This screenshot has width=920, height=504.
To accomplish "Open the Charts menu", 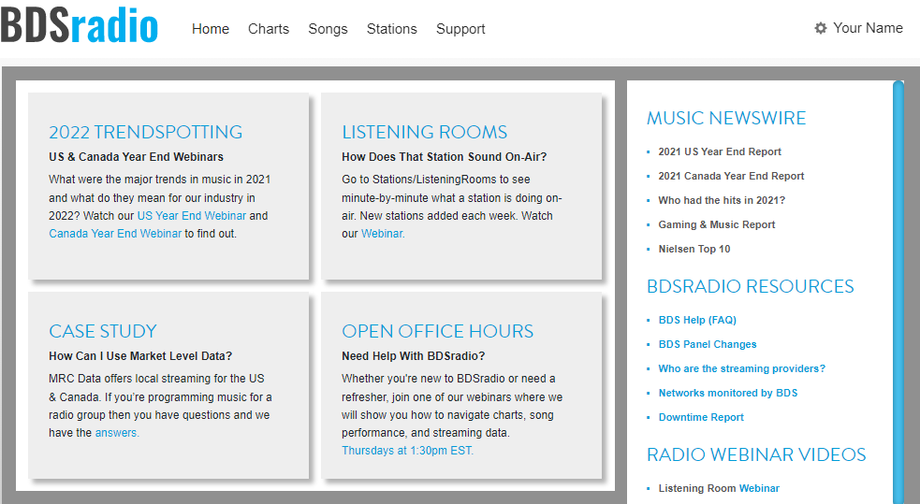I will click(268, 29).
